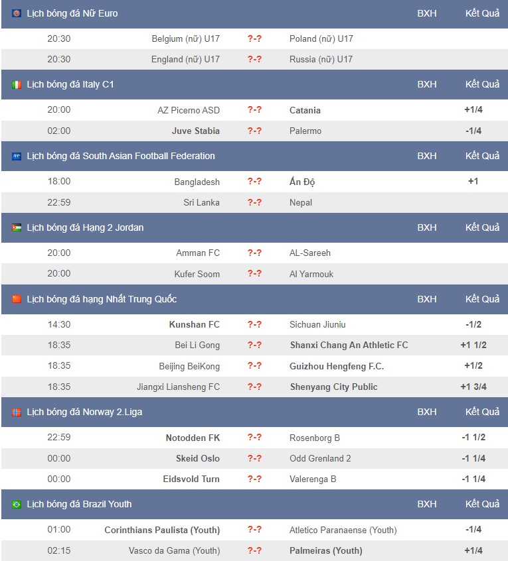Open the Lịch bóng đá Hạng 2 Jordan heading
Image resolution: width=508 pixels, height=561 pixels.
(x=85, y=227)
